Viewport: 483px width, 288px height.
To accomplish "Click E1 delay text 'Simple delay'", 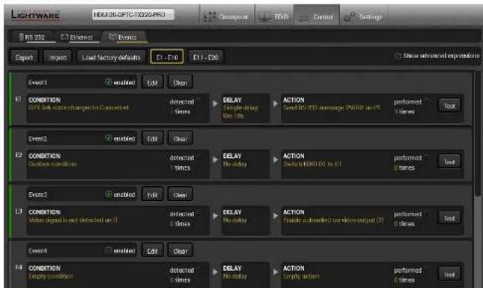I will pyautogui.click(x=241, y=108).
